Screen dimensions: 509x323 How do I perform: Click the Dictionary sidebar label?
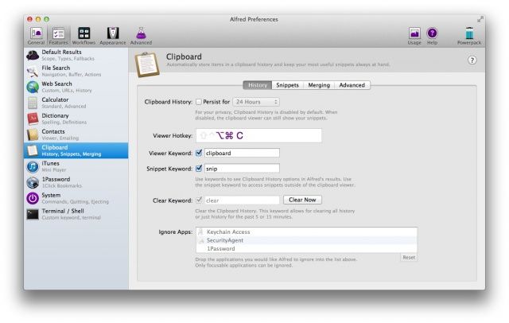pos(55,115)
